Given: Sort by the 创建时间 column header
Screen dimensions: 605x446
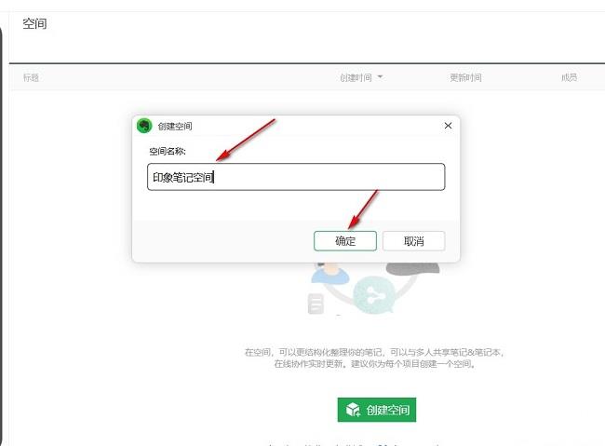Looking at the screenshot, I should [361, 77].
